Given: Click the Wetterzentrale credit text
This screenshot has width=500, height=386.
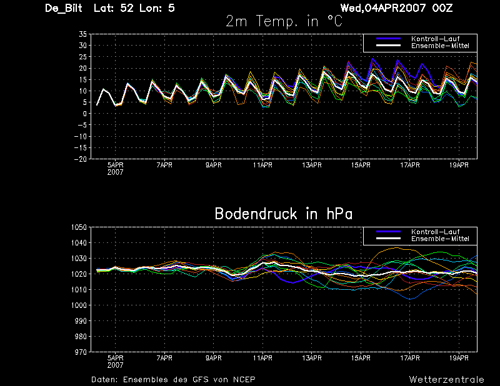Looking at the screenshot, I should tap(446, 380).
